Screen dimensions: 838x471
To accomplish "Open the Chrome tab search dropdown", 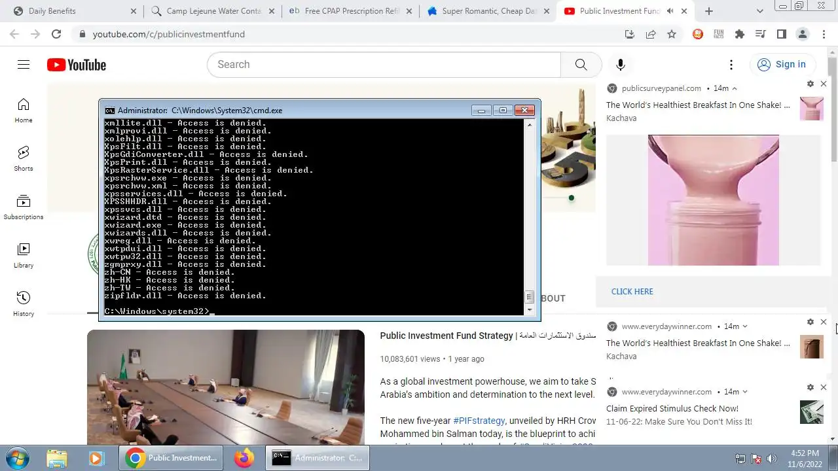I will click(760, 11).
